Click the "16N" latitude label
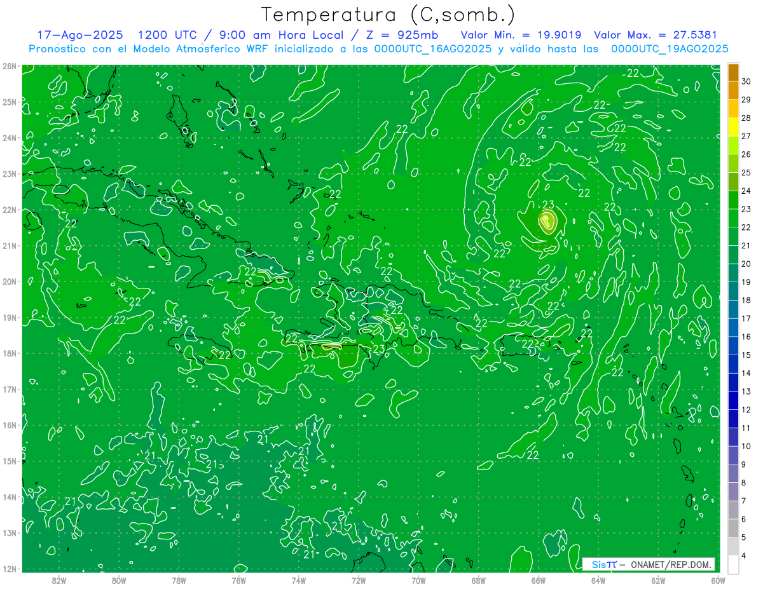 pos(10,425)
